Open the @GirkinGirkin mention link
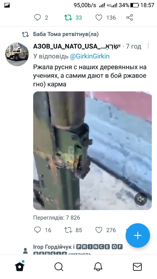Viewport: 157px width, 279px height. click(x=90, y=56)
